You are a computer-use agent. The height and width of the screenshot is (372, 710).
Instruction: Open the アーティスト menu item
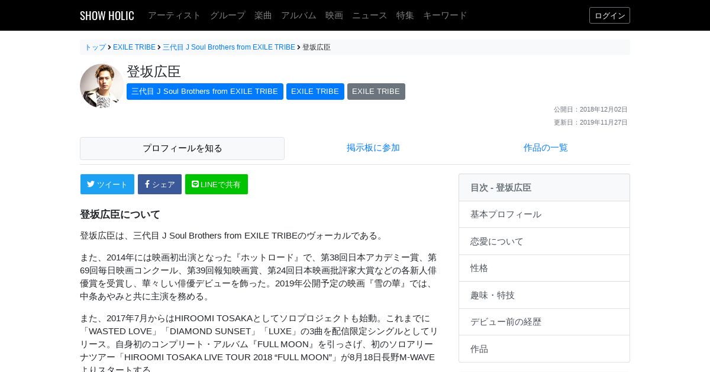tap(175, 15)
